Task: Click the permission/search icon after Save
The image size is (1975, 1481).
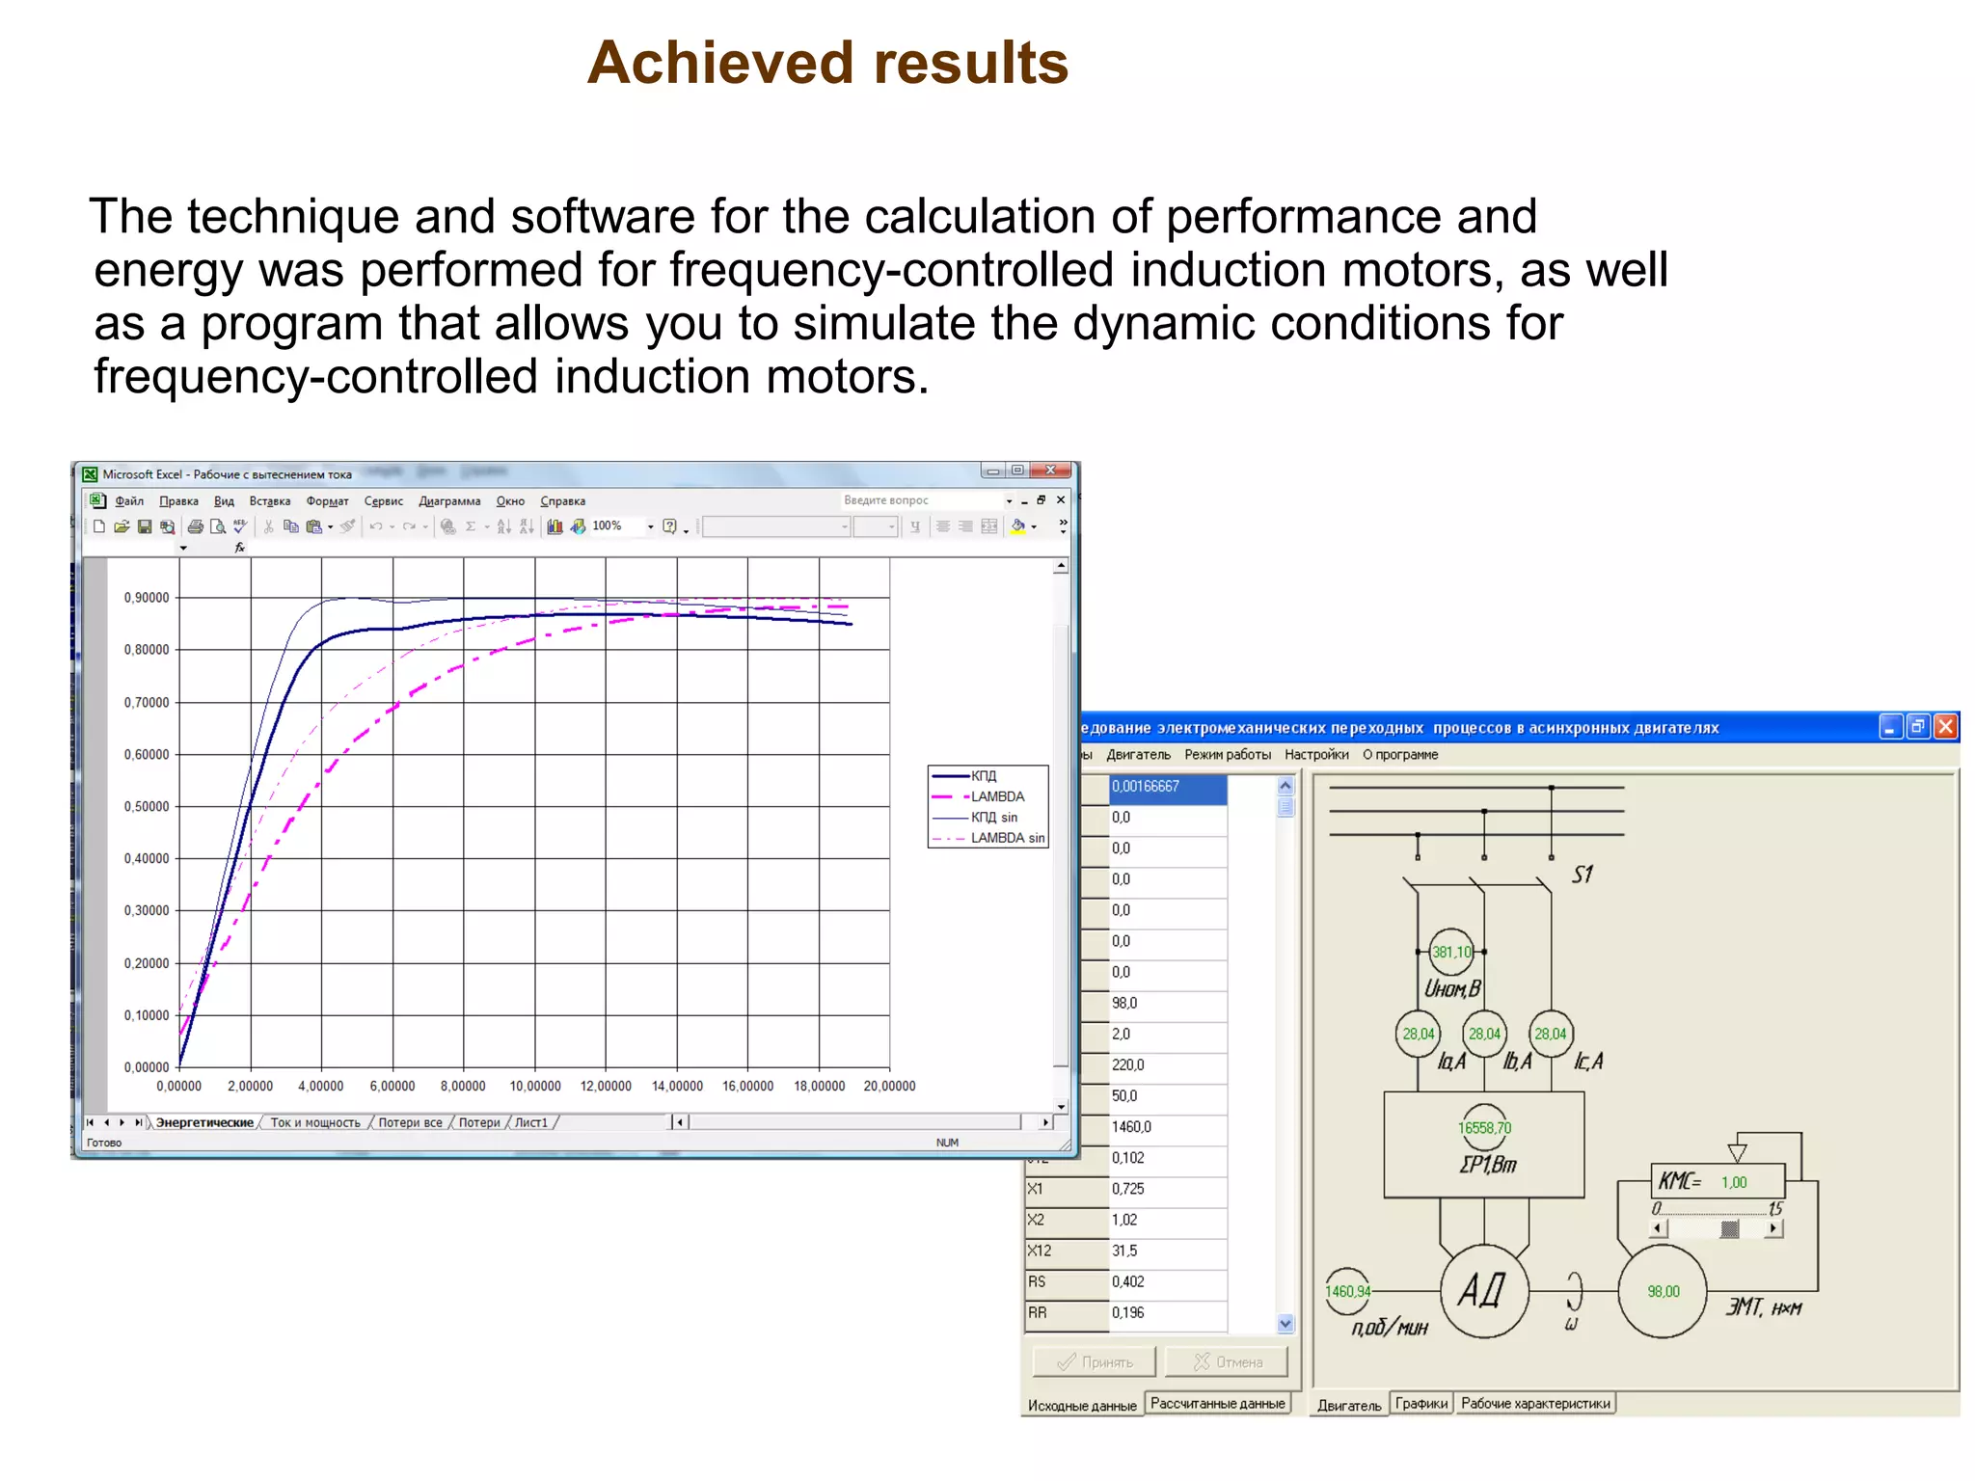Action: 167,526
